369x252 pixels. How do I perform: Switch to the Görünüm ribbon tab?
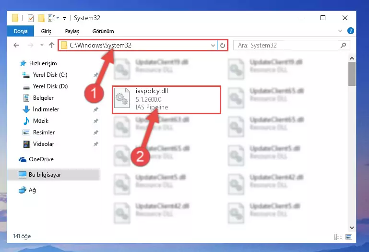pos(103,31)
